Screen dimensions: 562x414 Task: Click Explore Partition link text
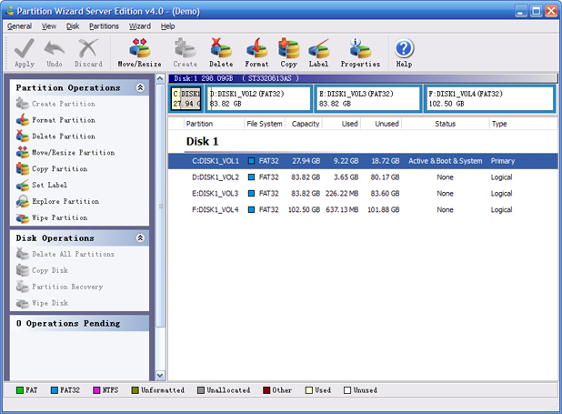click(x=65, y=201)
